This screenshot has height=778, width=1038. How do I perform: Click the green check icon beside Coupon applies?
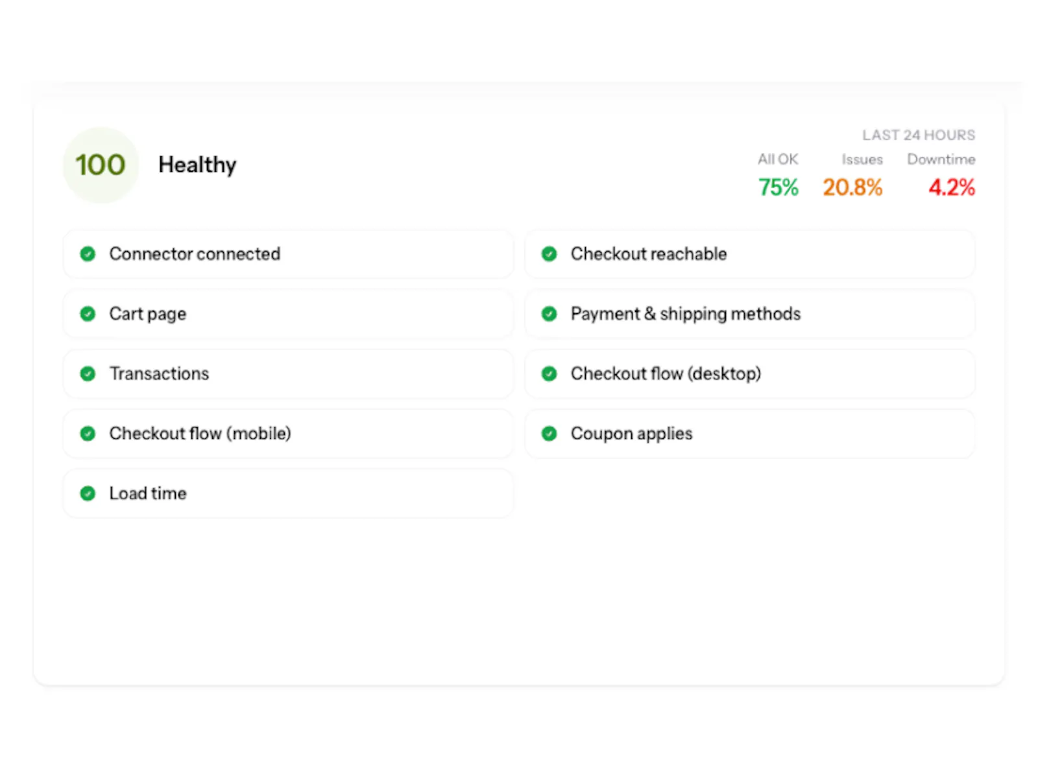pos(549,434)
